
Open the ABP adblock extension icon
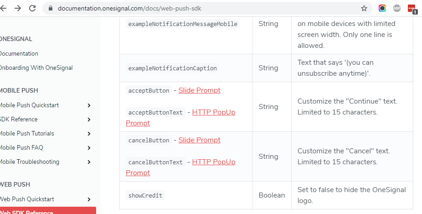[x=396, y=8]
